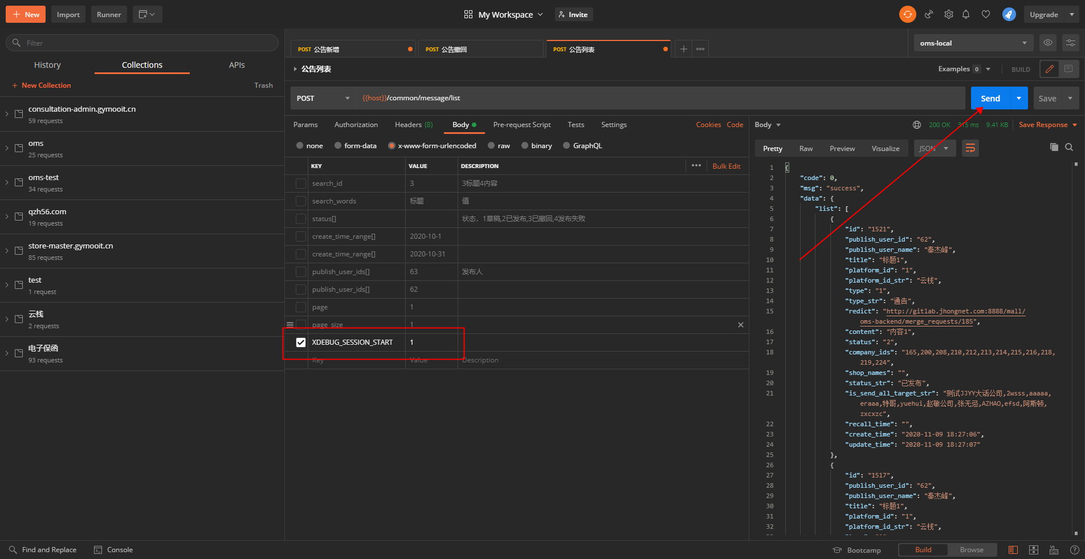Click the Filter collections search field
The image size is (1085, 559).
(x=142, y=43)
